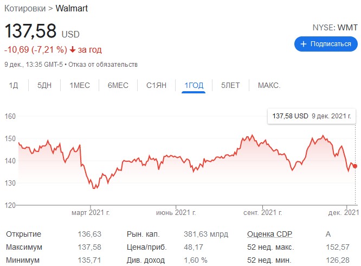Image resolution: width=361 pixels, height=266 pixels.
Task: Click the Оценка CDP label
Action: 269,234
